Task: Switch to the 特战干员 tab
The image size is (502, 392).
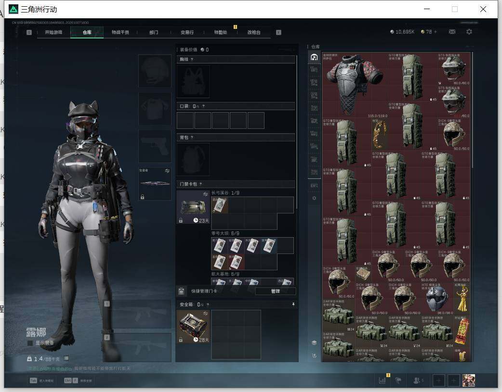Action: [120, 32]
